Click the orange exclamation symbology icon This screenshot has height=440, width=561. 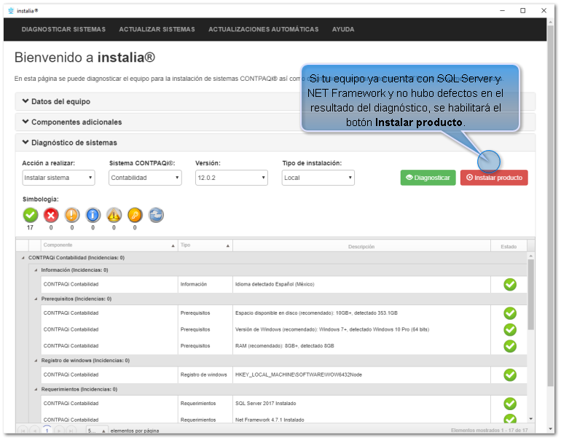click(72, 215)
